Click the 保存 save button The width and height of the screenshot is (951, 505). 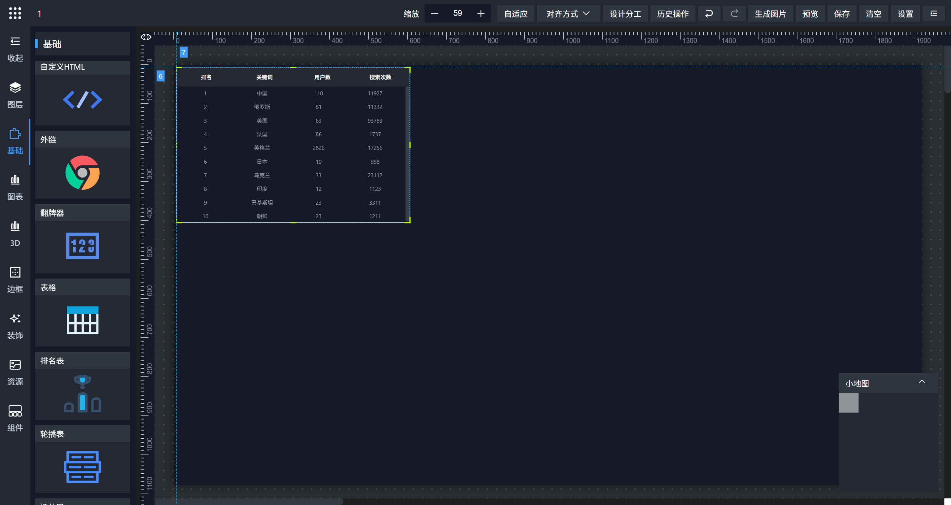tap(842, 14)
